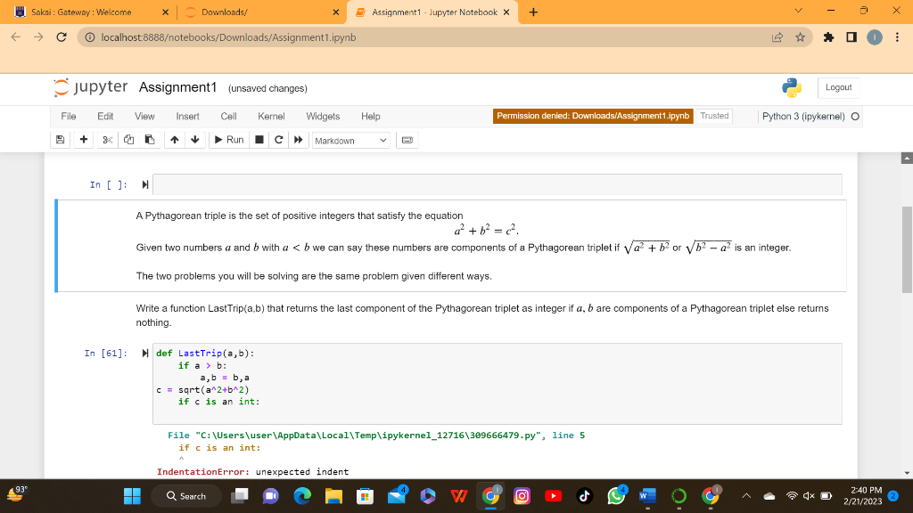Viewport: 913px width, 513px height.
Task: Select the Trusted notebook status label
Action: click(713, 116)
